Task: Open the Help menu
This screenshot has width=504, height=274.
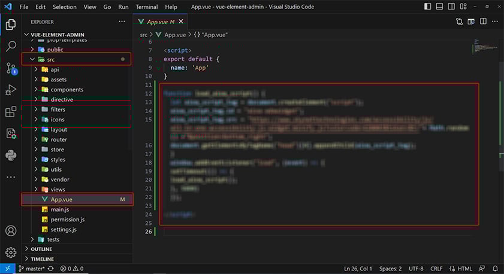Action: (x=171, y=7)
